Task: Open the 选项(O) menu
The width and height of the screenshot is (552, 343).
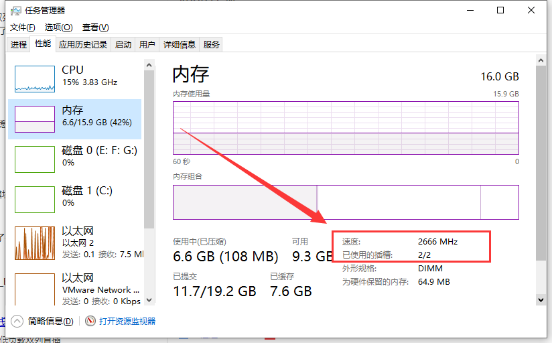Action: (58, 27)
